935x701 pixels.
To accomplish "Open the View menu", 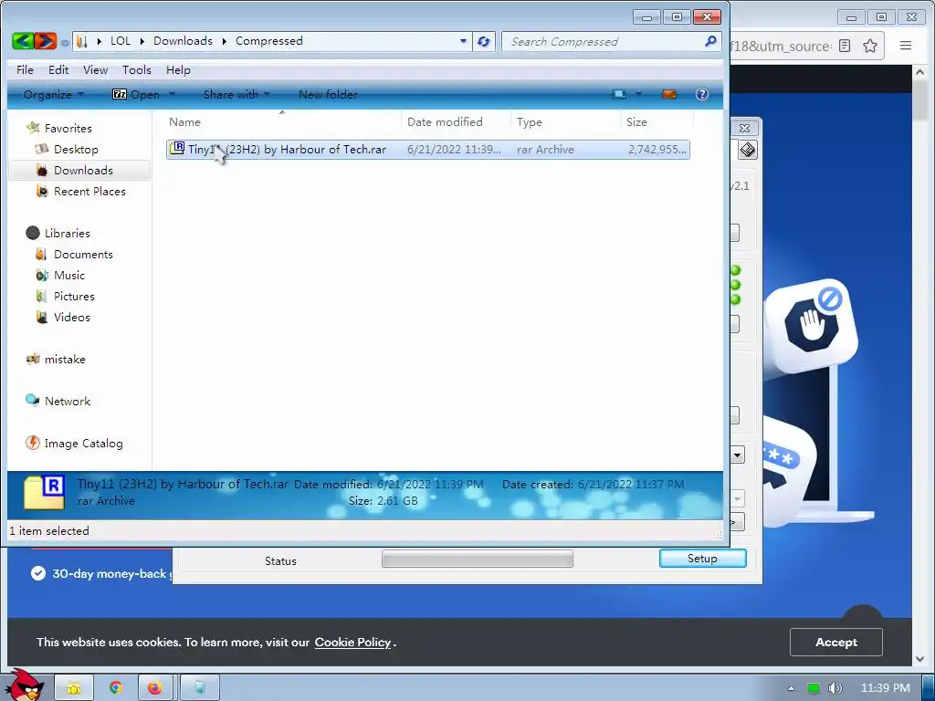I will 95,70.
